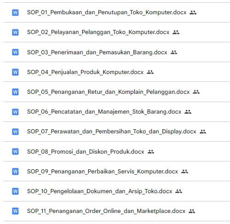This screenshot has height=224, width=230.
Task: Select SOP_04_Penjualan_Produk_Komputer.docx file name
Action: tap(85, 72)
